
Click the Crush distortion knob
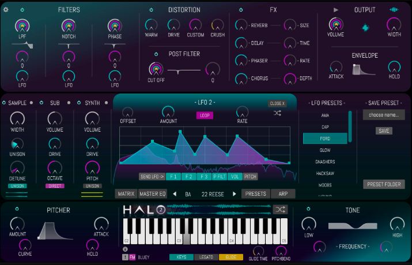coord(218,25)
